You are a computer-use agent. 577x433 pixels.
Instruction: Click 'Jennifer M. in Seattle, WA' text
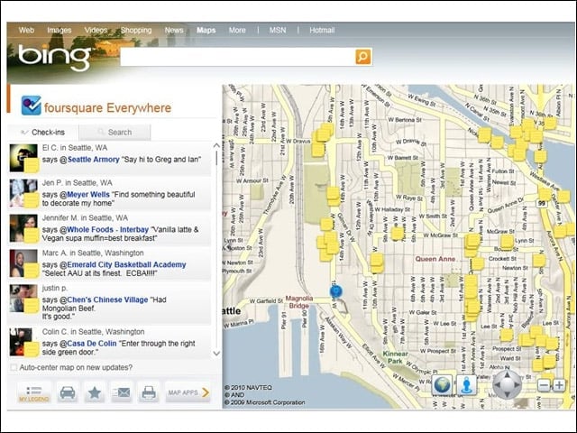point(85,218)
